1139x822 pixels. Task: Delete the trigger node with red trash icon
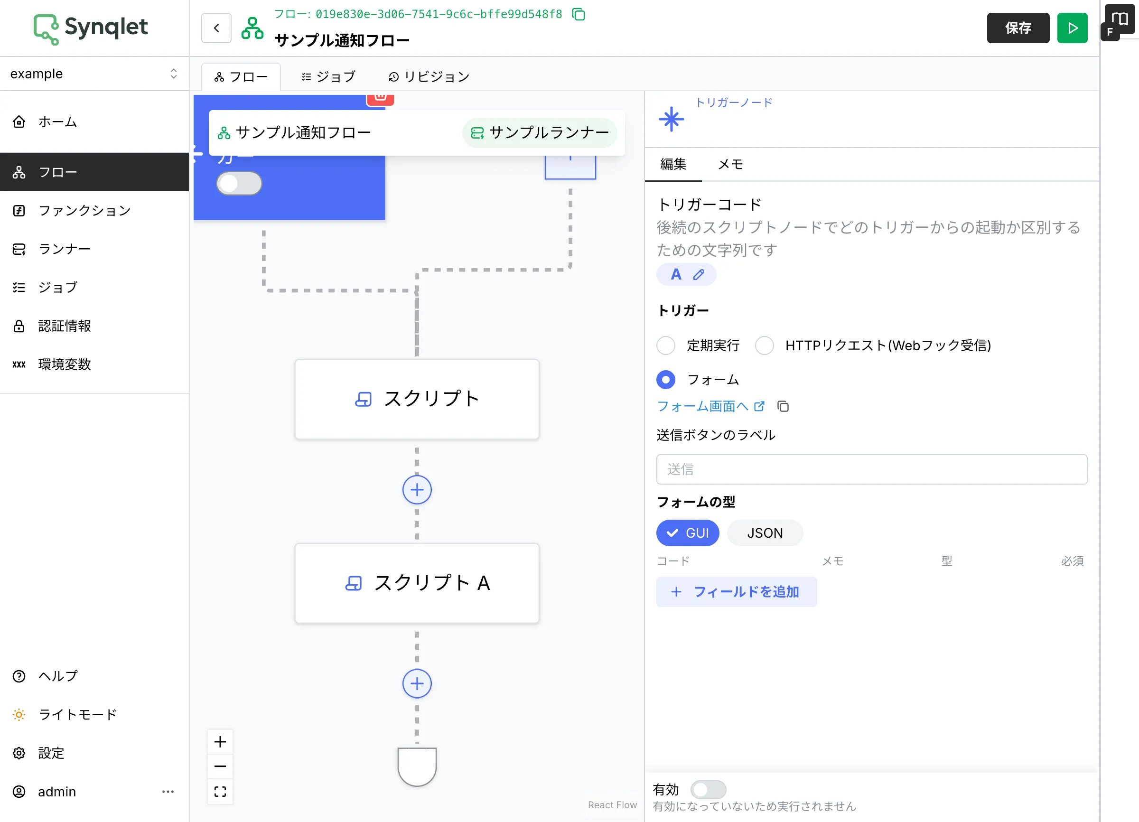coord(380,99)
